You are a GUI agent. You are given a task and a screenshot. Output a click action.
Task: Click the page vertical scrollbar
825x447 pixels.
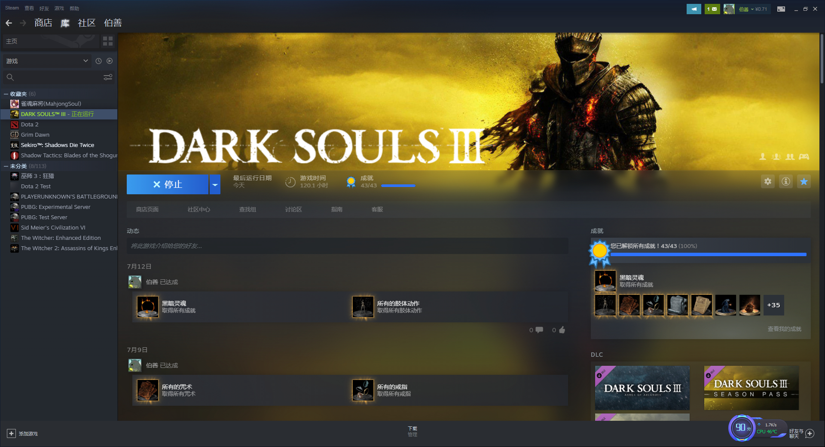[x=822, y=58]
